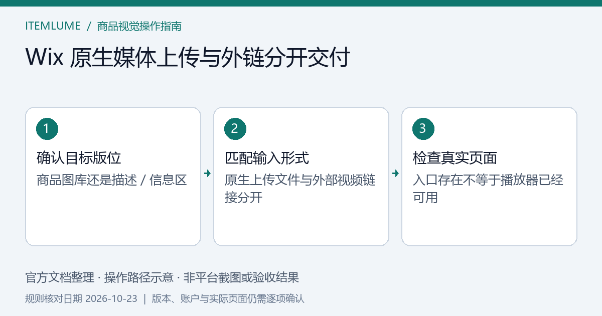Click the text 商品图库还是描述 / 信息区
Viewport: 602px width, 316px height.
[112, 180]
